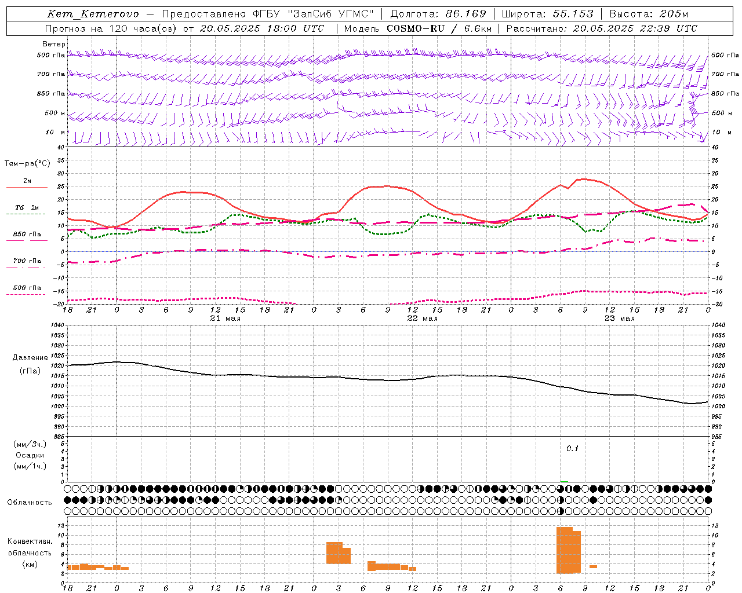Screen dimensions: 742x593
Task: Click the Конвективн. облачность panel title
Action: coord(30,547)
